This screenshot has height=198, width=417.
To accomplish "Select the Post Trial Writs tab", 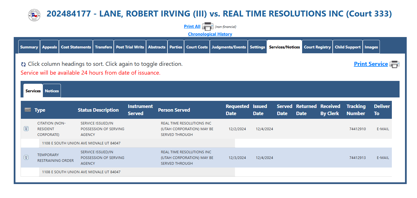I will coord(130,47).
